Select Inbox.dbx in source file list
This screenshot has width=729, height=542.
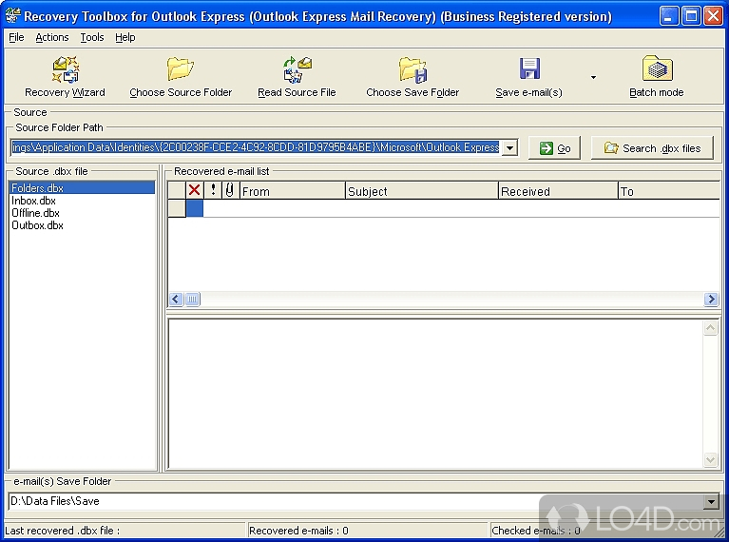point(34,201)
